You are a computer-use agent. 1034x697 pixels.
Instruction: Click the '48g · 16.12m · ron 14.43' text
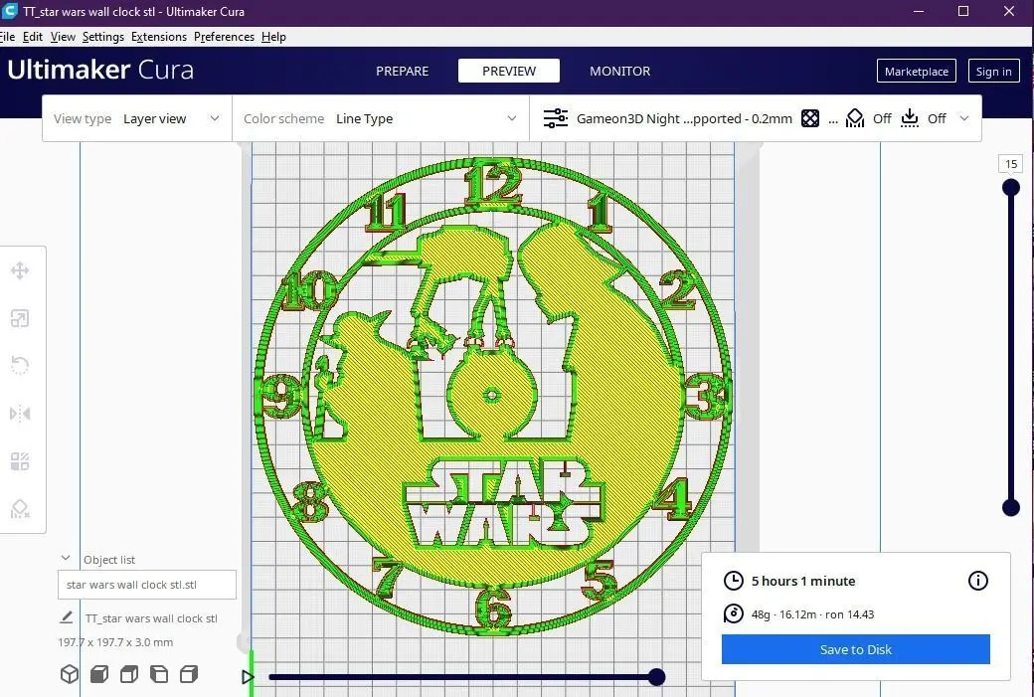pos(812,614)
